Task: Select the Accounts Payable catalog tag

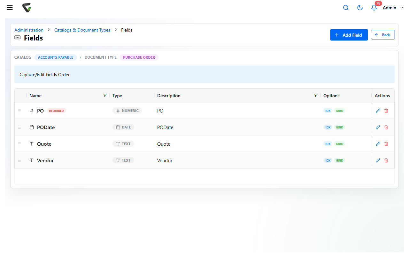Action: pyautogui.click(x=56, y=57)
